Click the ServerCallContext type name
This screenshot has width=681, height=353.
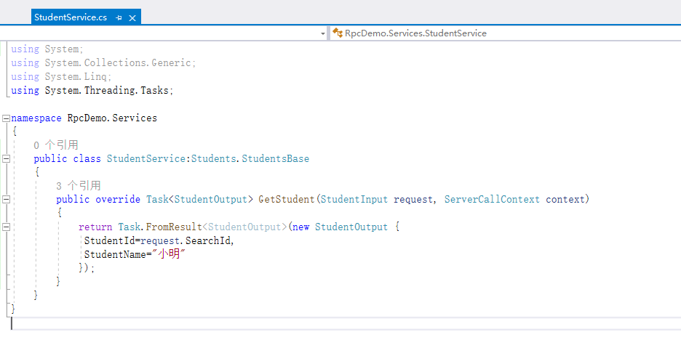click(492, 200)
